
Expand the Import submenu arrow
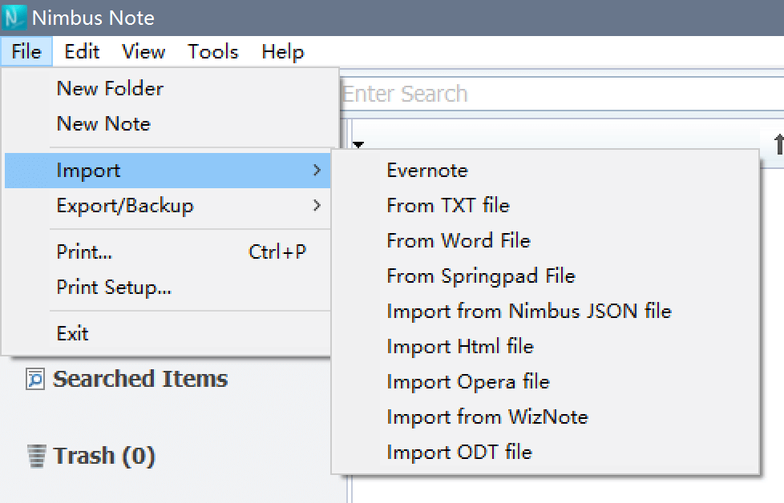pyautogui.click(x=317, y=171)
